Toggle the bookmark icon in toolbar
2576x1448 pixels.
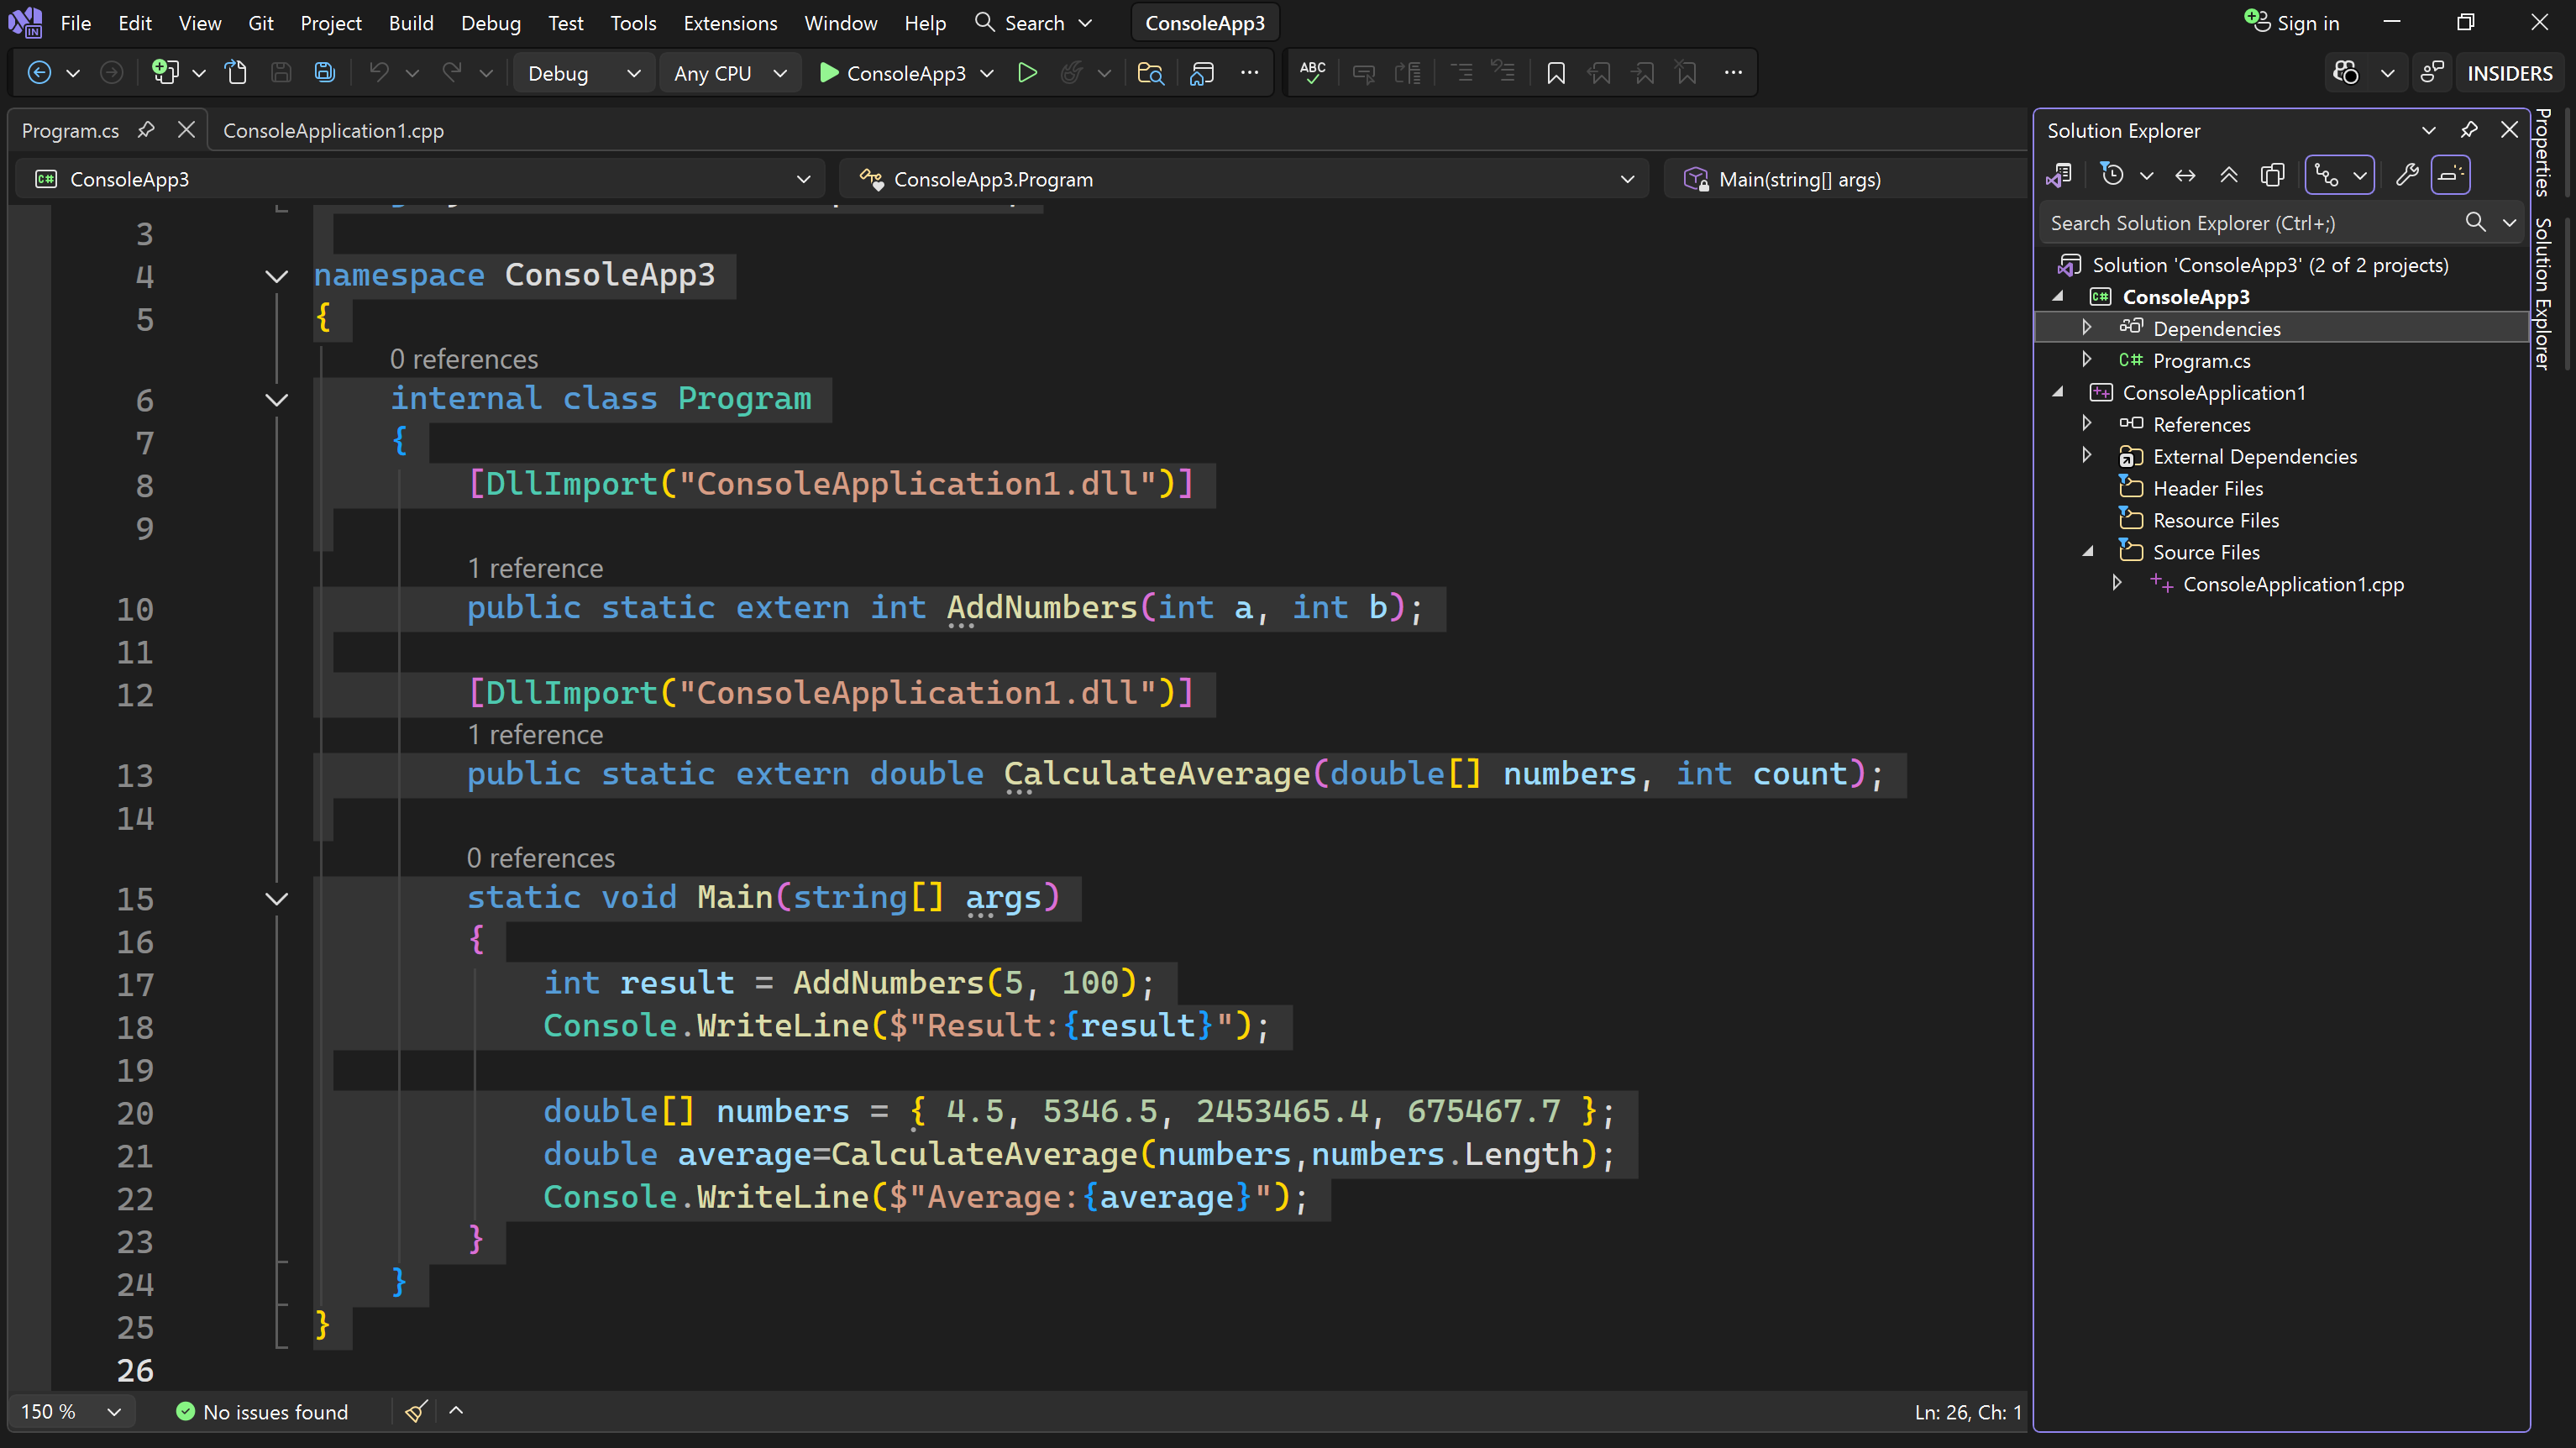coord(1555,73)
